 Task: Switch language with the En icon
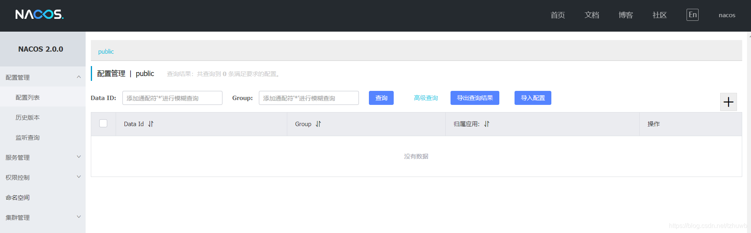(693, 15)
